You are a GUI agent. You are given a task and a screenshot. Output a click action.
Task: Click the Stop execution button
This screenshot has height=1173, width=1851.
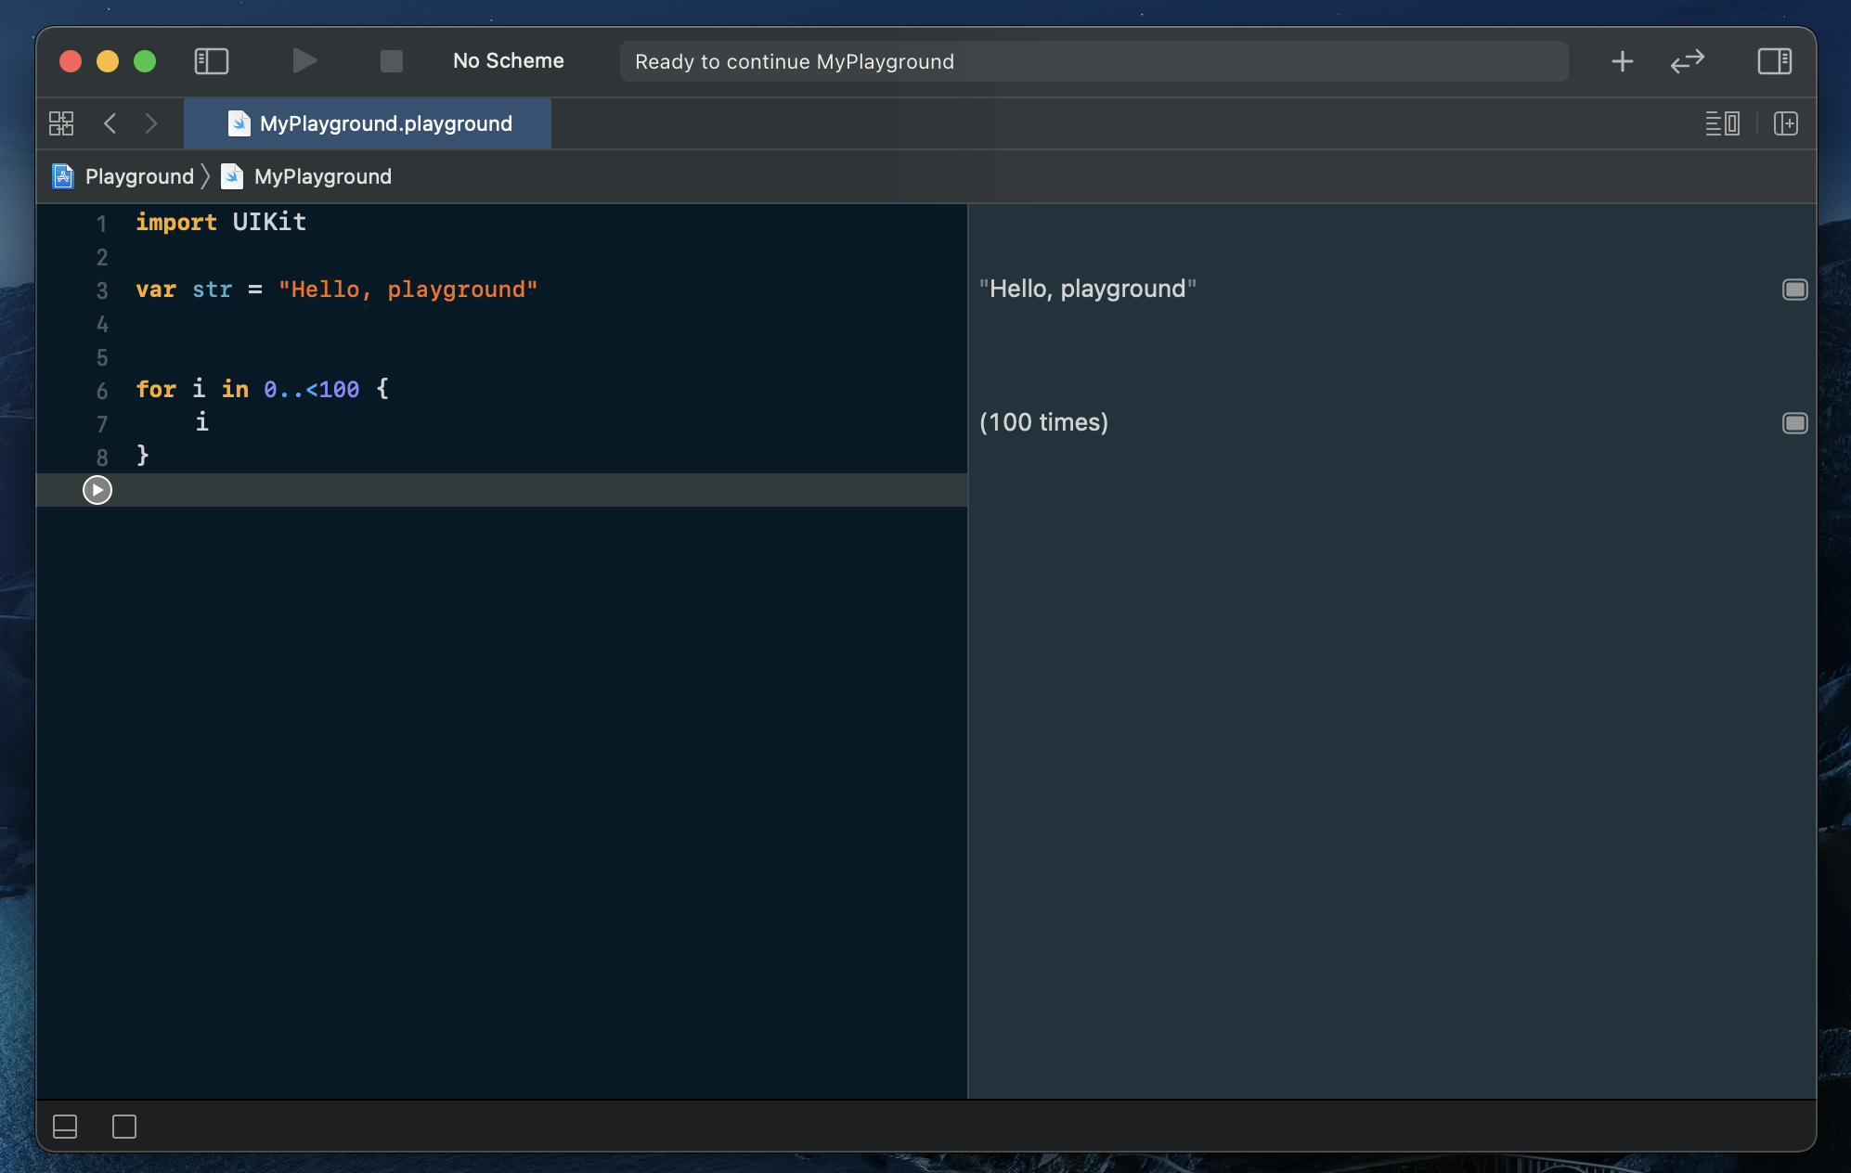(x=392, y=61)
